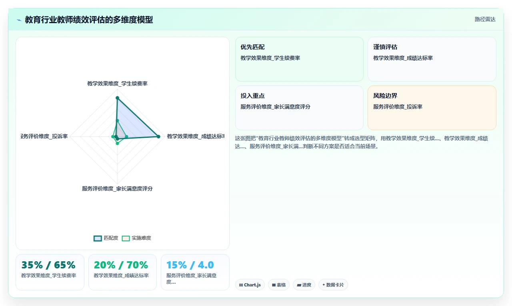Click 教学效果维度_学生续费率 under 优先匹配
The width and height of the screenshot is (512, 306).
(x=270, y=58)
